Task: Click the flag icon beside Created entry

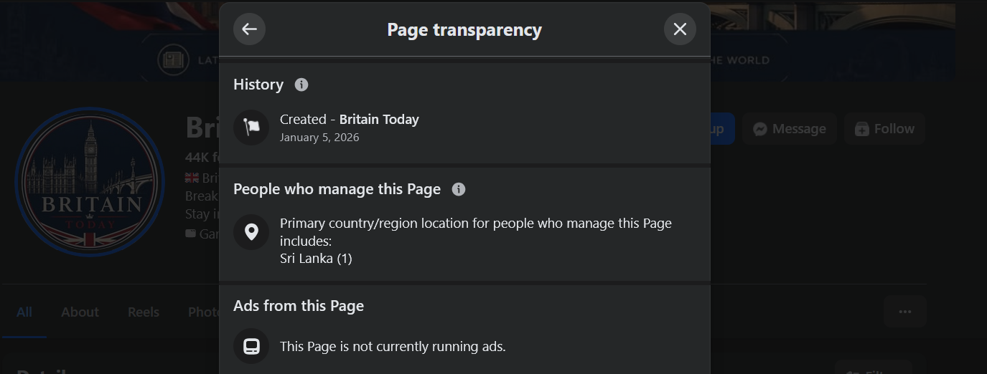Action: [x=251, y=128]
